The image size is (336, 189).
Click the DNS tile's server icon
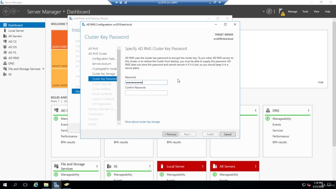pos(268,111)
